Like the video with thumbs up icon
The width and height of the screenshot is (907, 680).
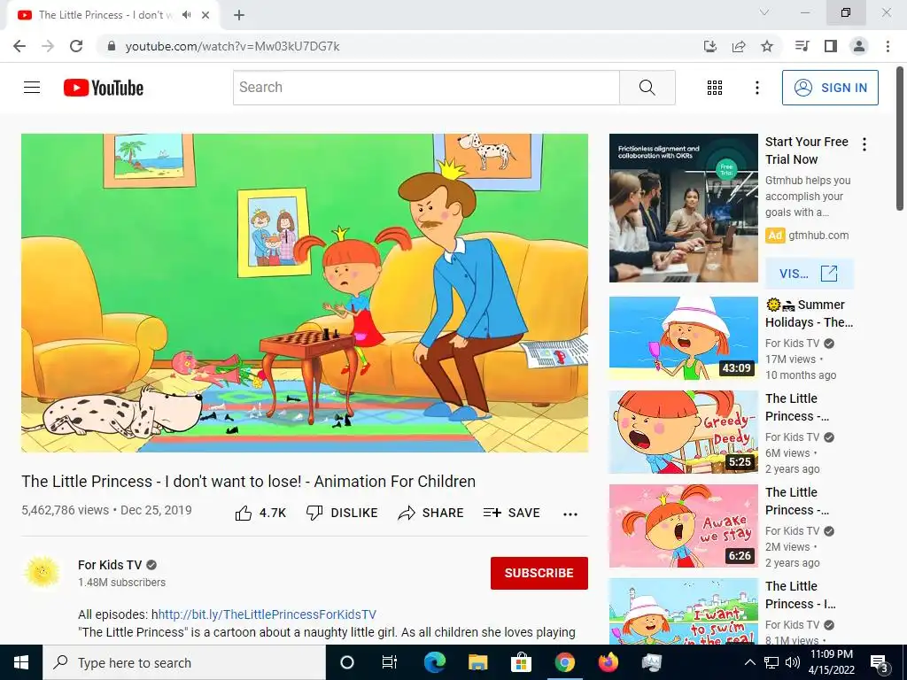[x=244, y=513]
